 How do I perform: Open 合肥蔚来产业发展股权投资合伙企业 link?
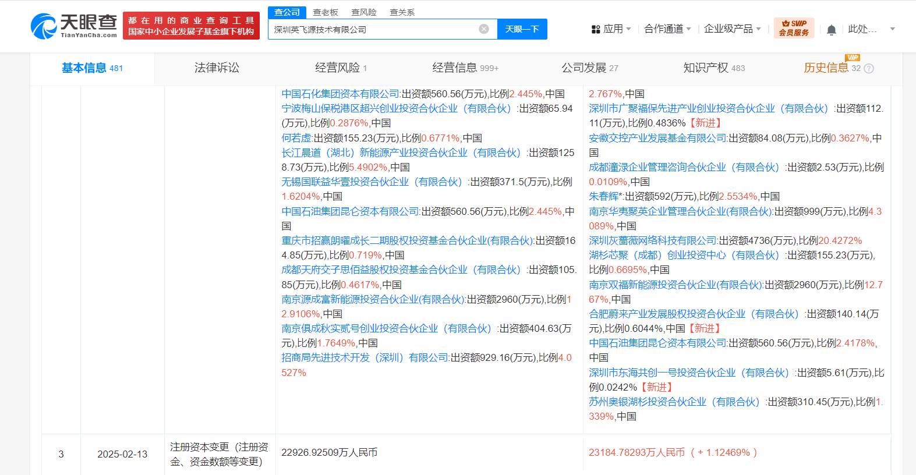(694, 314)
